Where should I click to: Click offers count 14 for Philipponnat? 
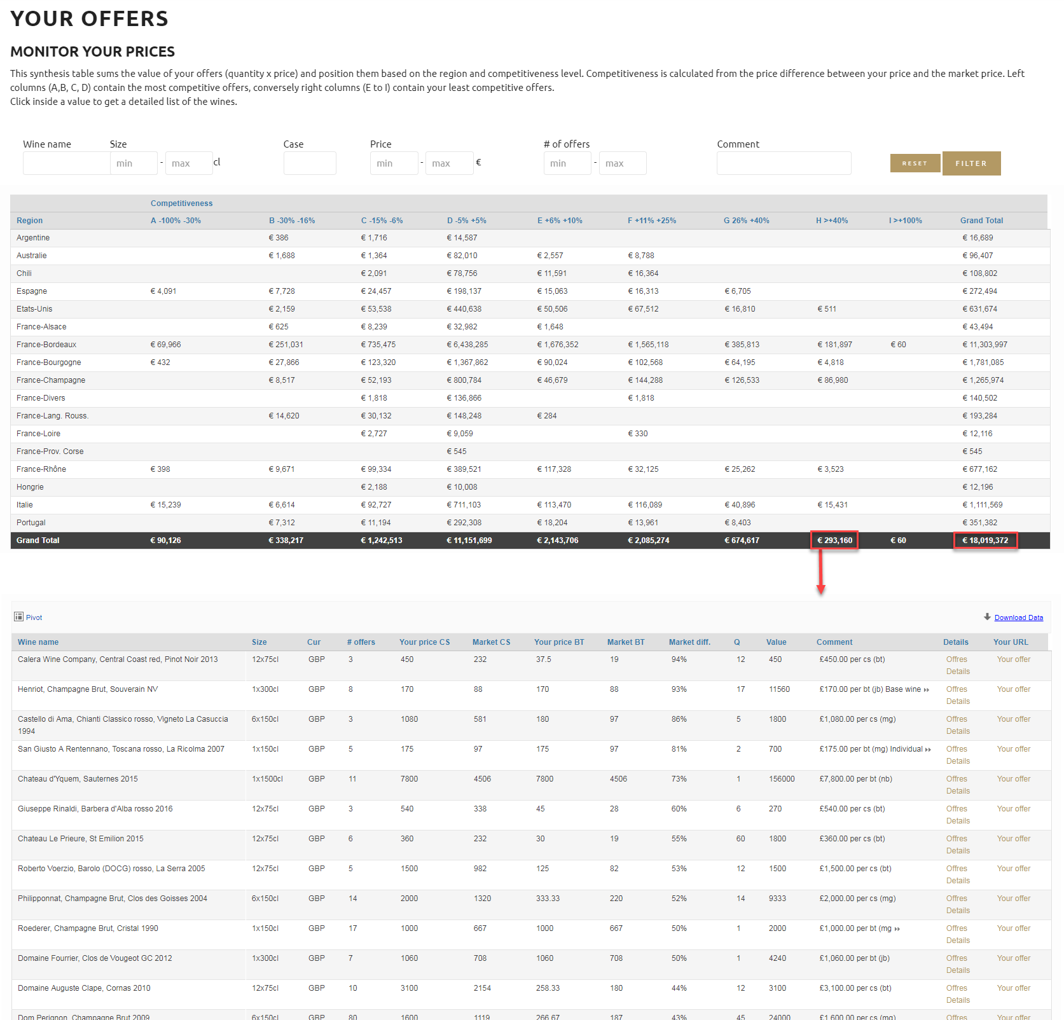(x=353, y=899)
